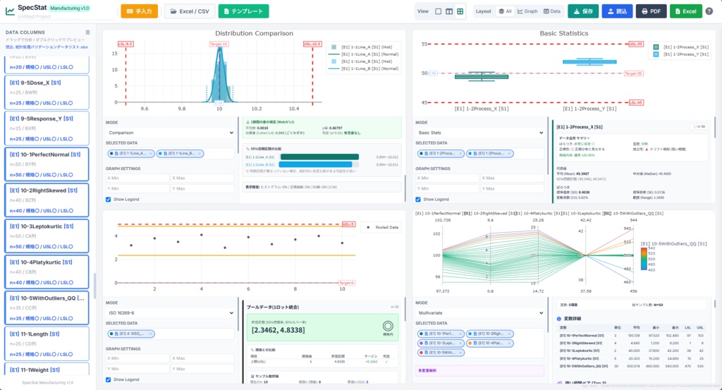Select the single-pane View icon
This screenshot has height=390, width=722.
439,11
